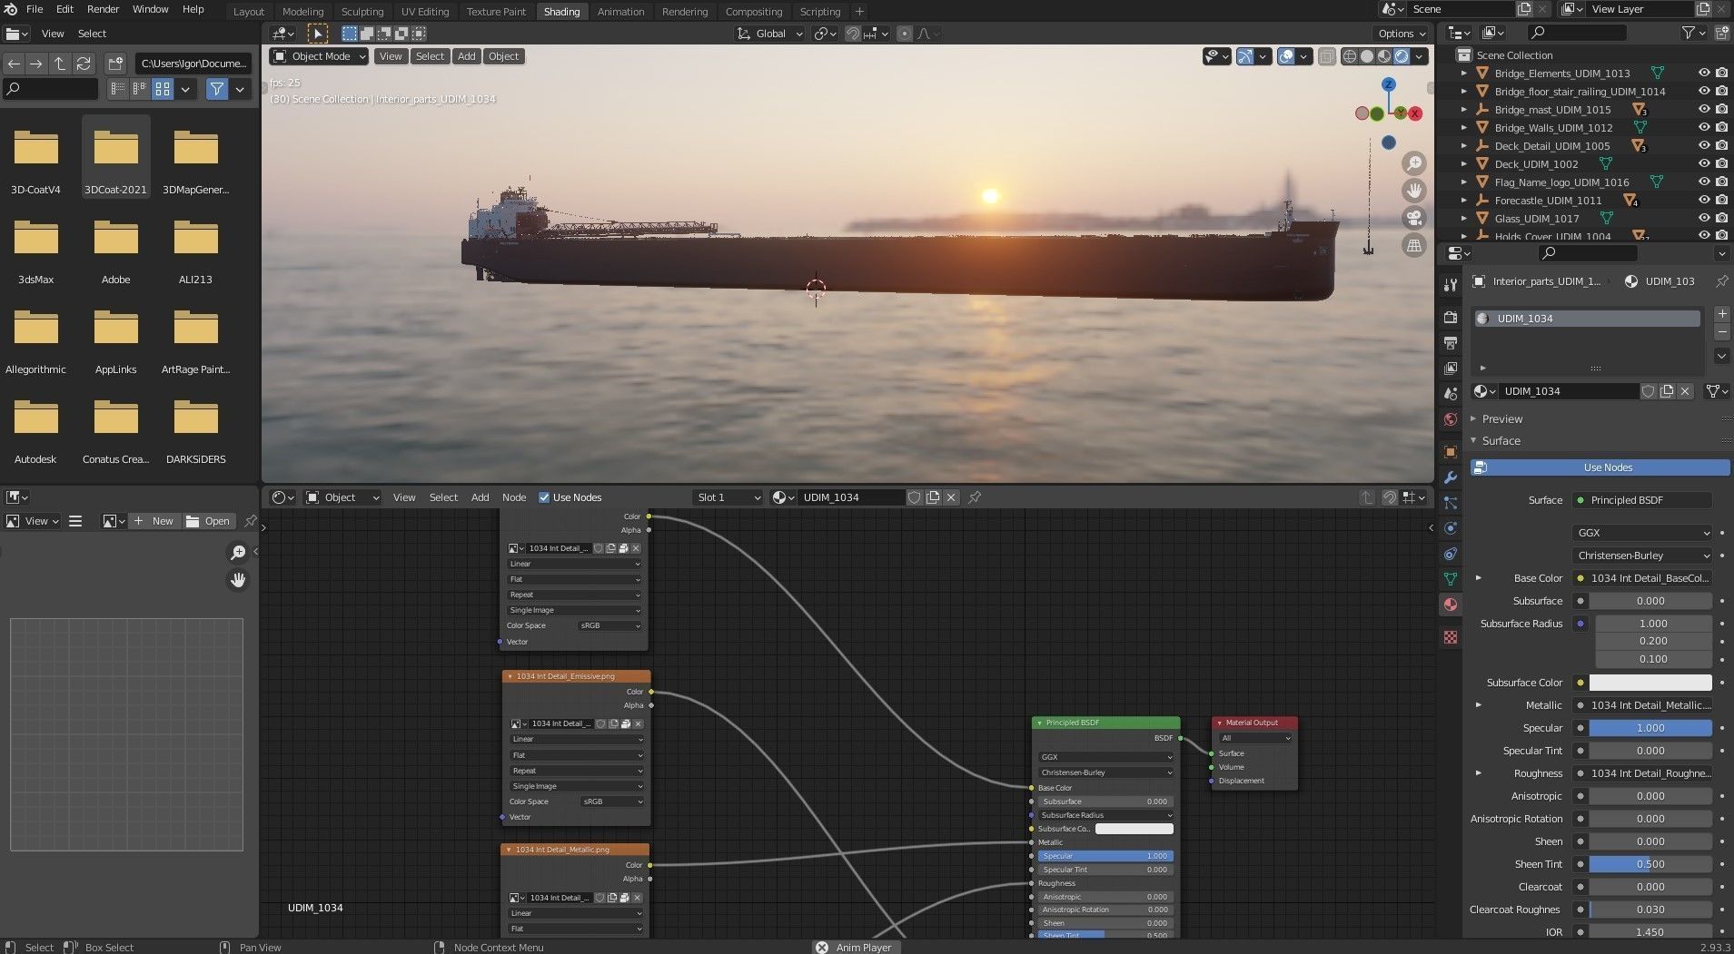1734x954 pixels.
Task: Open Color Space sRGB dropdown on Emissive node
Action: (612, 802)
